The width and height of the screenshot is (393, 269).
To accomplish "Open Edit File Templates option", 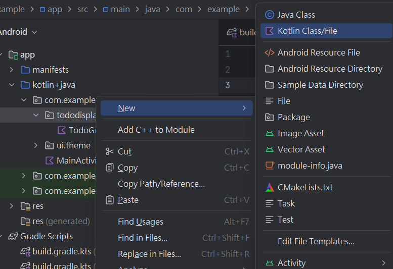I will [316, 241].
